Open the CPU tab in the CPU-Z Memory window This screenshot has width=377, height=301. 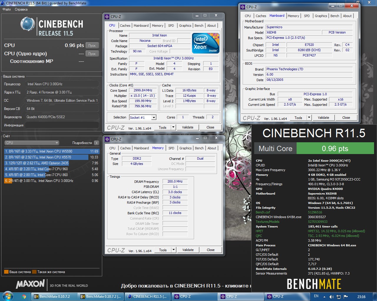point(112,148)
